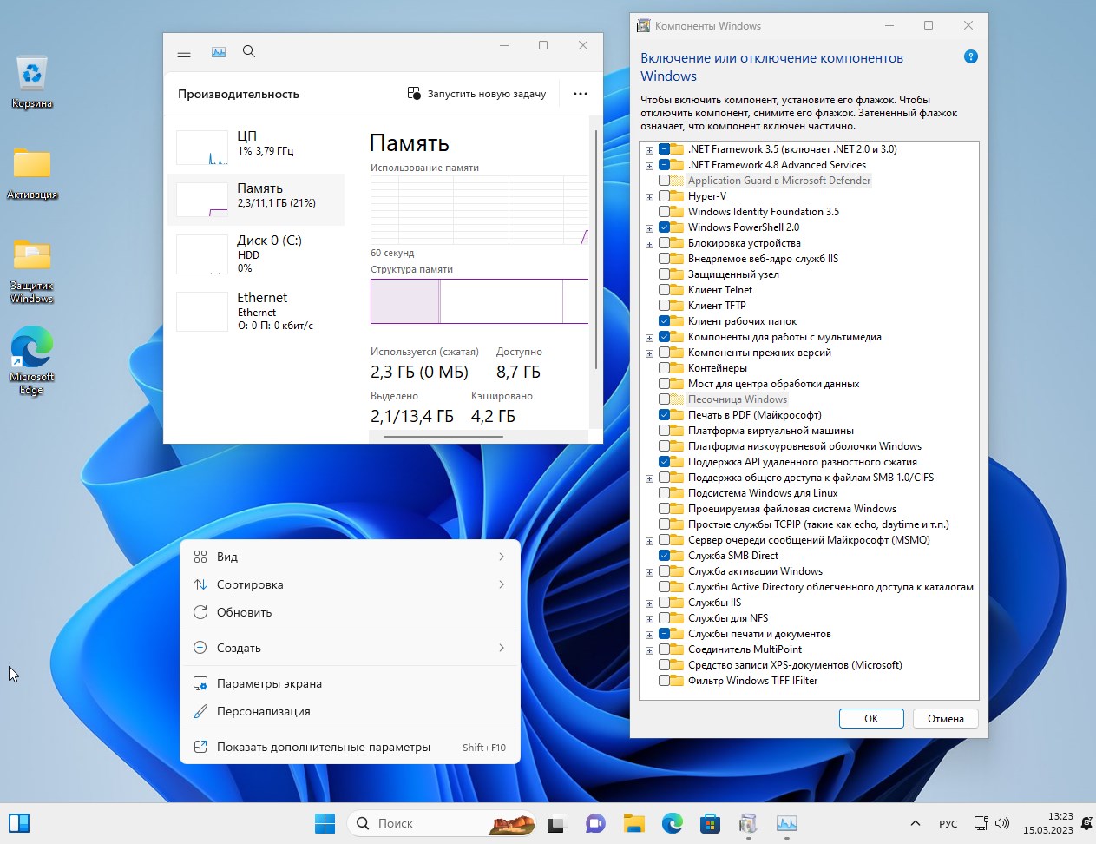Open Chat app on taskbar
The width and height of the screenshot is (1096, 844).
[594, 823]
